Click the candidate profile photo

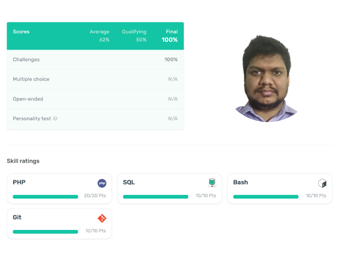pyautogui.click(x=266, y=79)
